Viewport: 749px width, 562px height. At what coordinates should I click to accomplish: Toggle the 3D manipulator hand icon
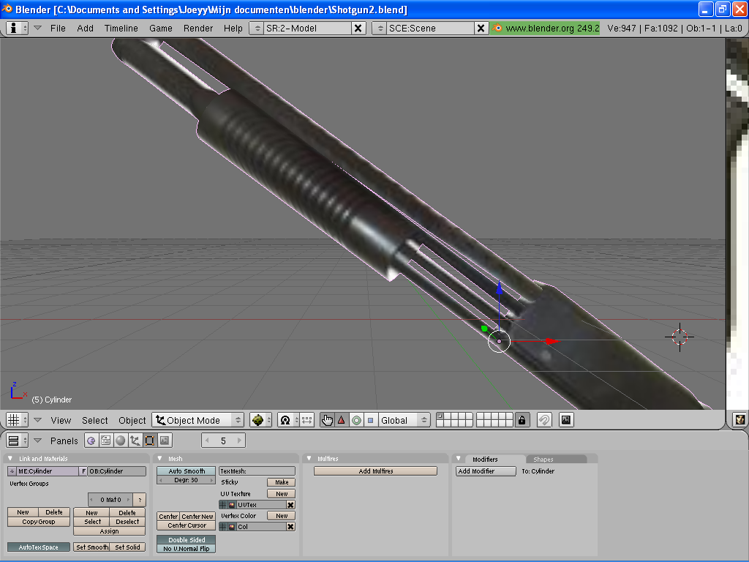coord(327,420)
